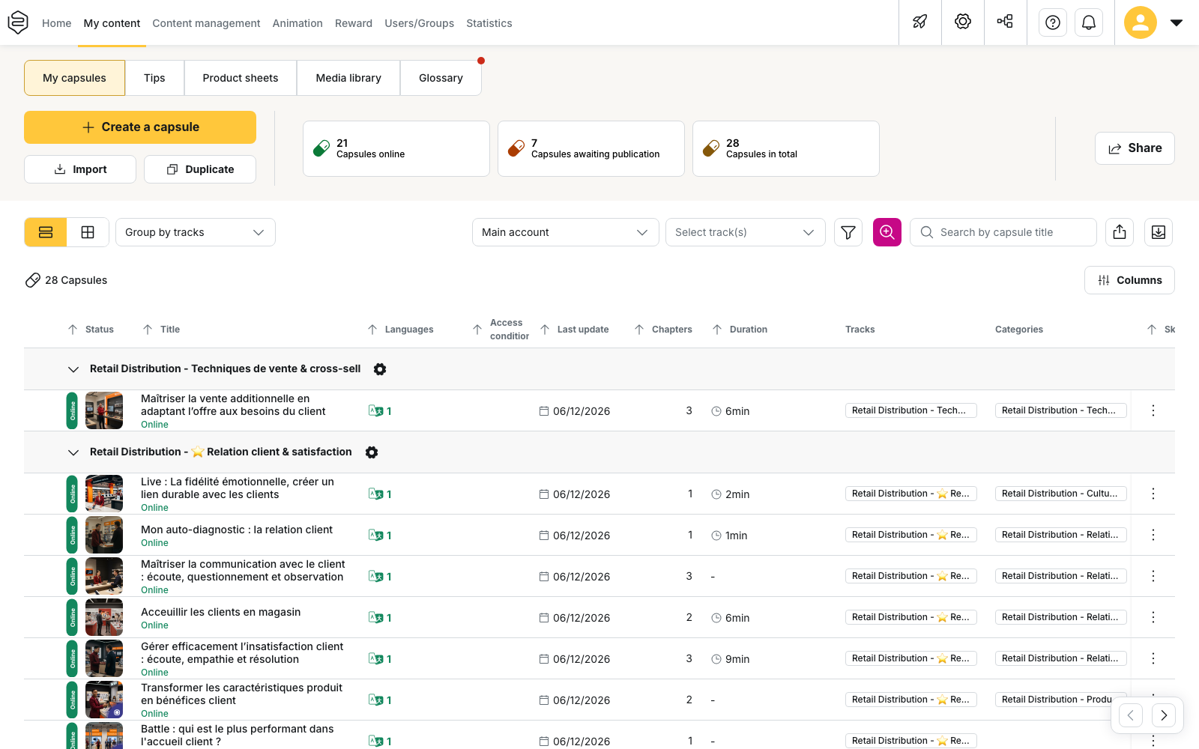The width and height of the screenshot is (1199, 749).
Task: Switch to Glossary tab
Action: tap(441, 78)
